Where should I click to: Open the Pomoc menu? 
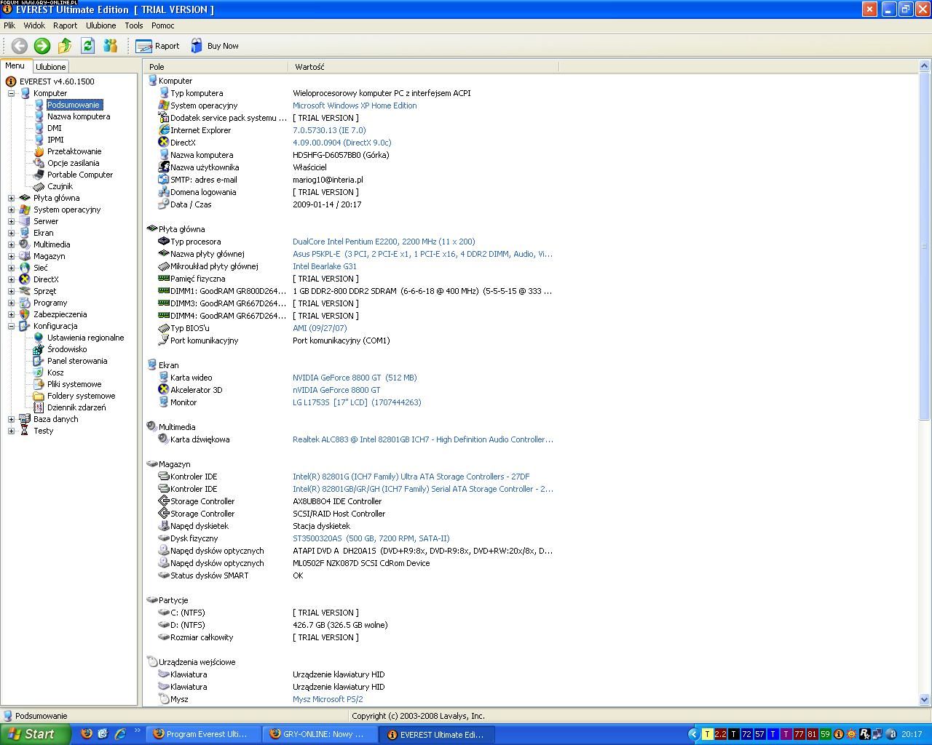[162, 25]
